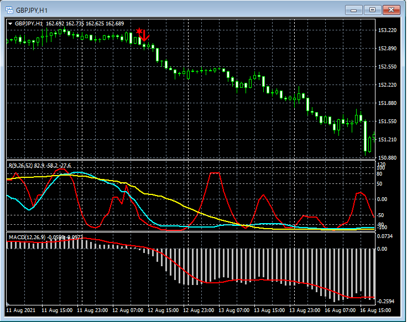Click the GBPJPY,H1 window title text
The height and width of the screenshot is (322, 407).
[32, 10]
